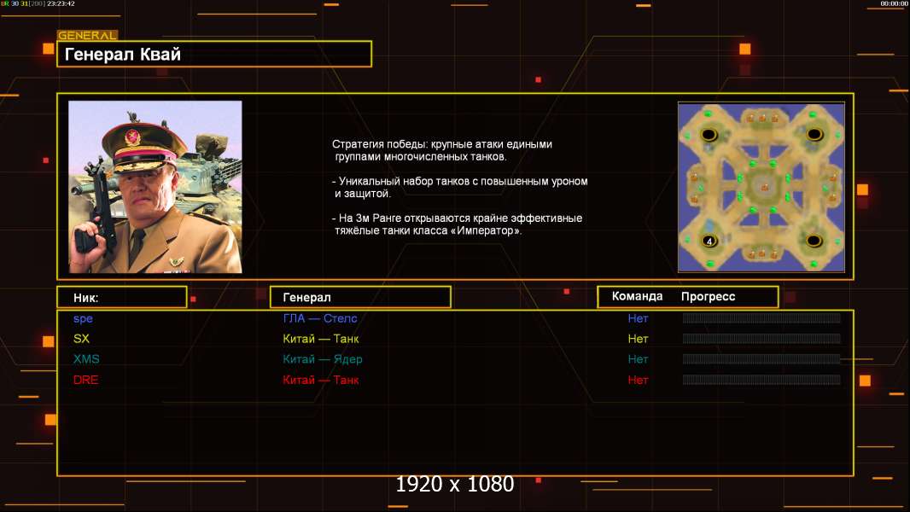Image resolution: width=910 pixels, height=512 pixels.
Task: Click the loading progress bar for spe
Action: (x=761, y=317)
